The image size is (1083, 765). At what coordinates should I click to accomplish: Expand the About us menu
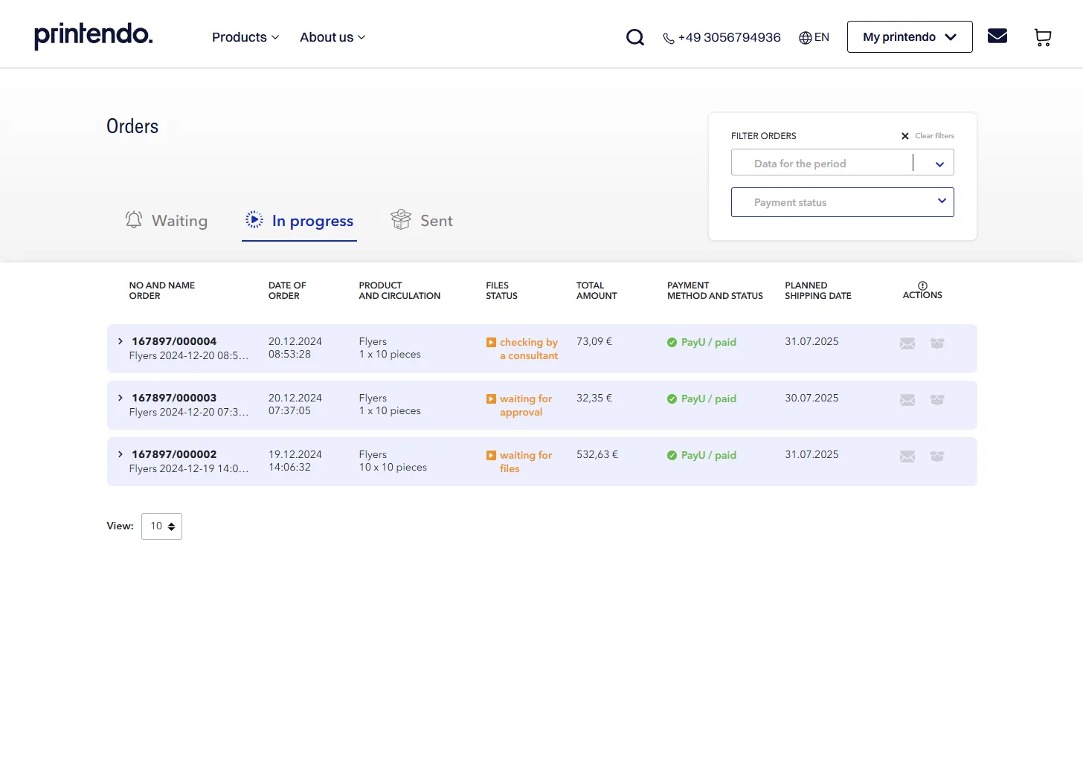[332, 37]
